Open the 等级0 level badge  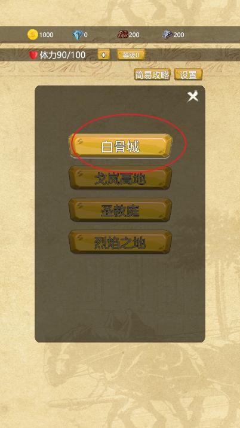(x=131, y=55)
